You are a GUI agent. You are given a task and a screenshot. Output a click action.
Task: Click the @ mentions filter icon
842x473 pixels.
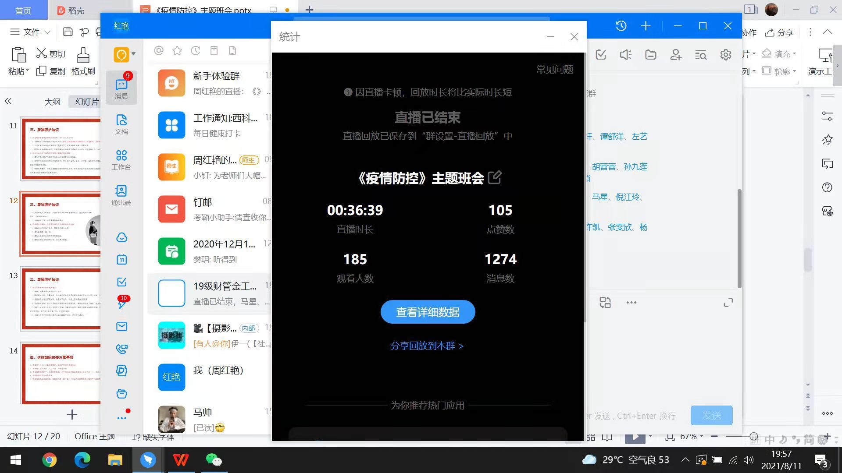(x=159, y=51)
